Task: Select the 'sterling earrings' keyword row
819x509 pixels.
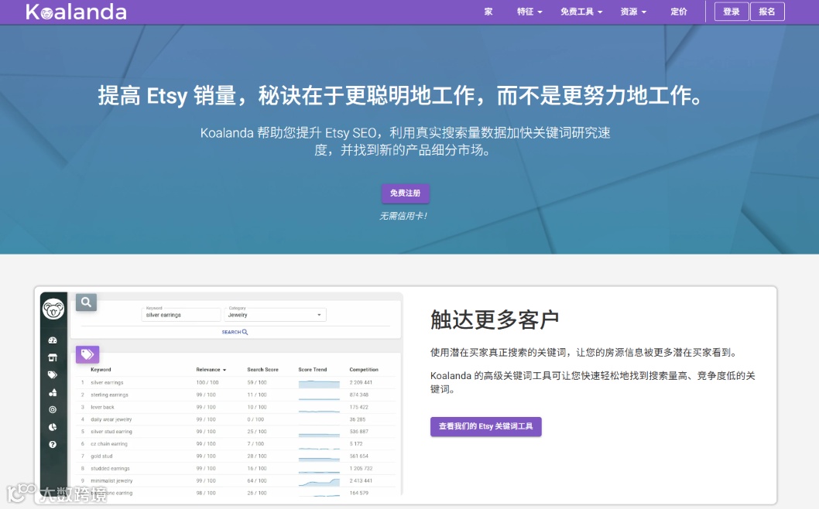Action: pyautogui.click(x=235, y=395)
